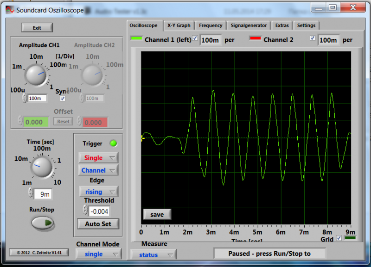Image resolution: width=371 pixels, height=267 pixels.
Task: Click the CH1 offset stepper arrows
Action: (x=20, y=120)
